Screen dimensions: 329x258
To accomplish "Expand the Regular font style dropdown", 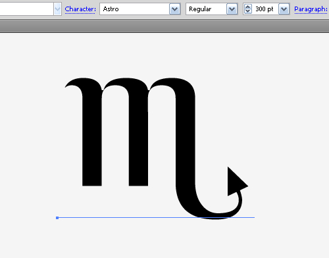I will pyautogui.click(x=232, y=9).
